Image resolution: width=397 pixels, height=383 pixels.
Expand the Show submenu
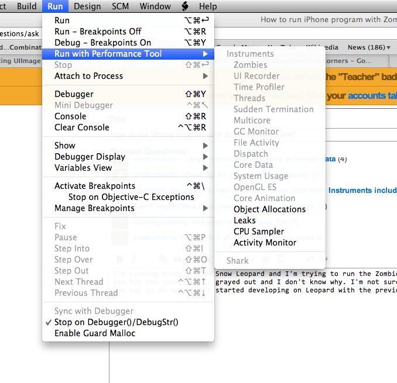128,146
